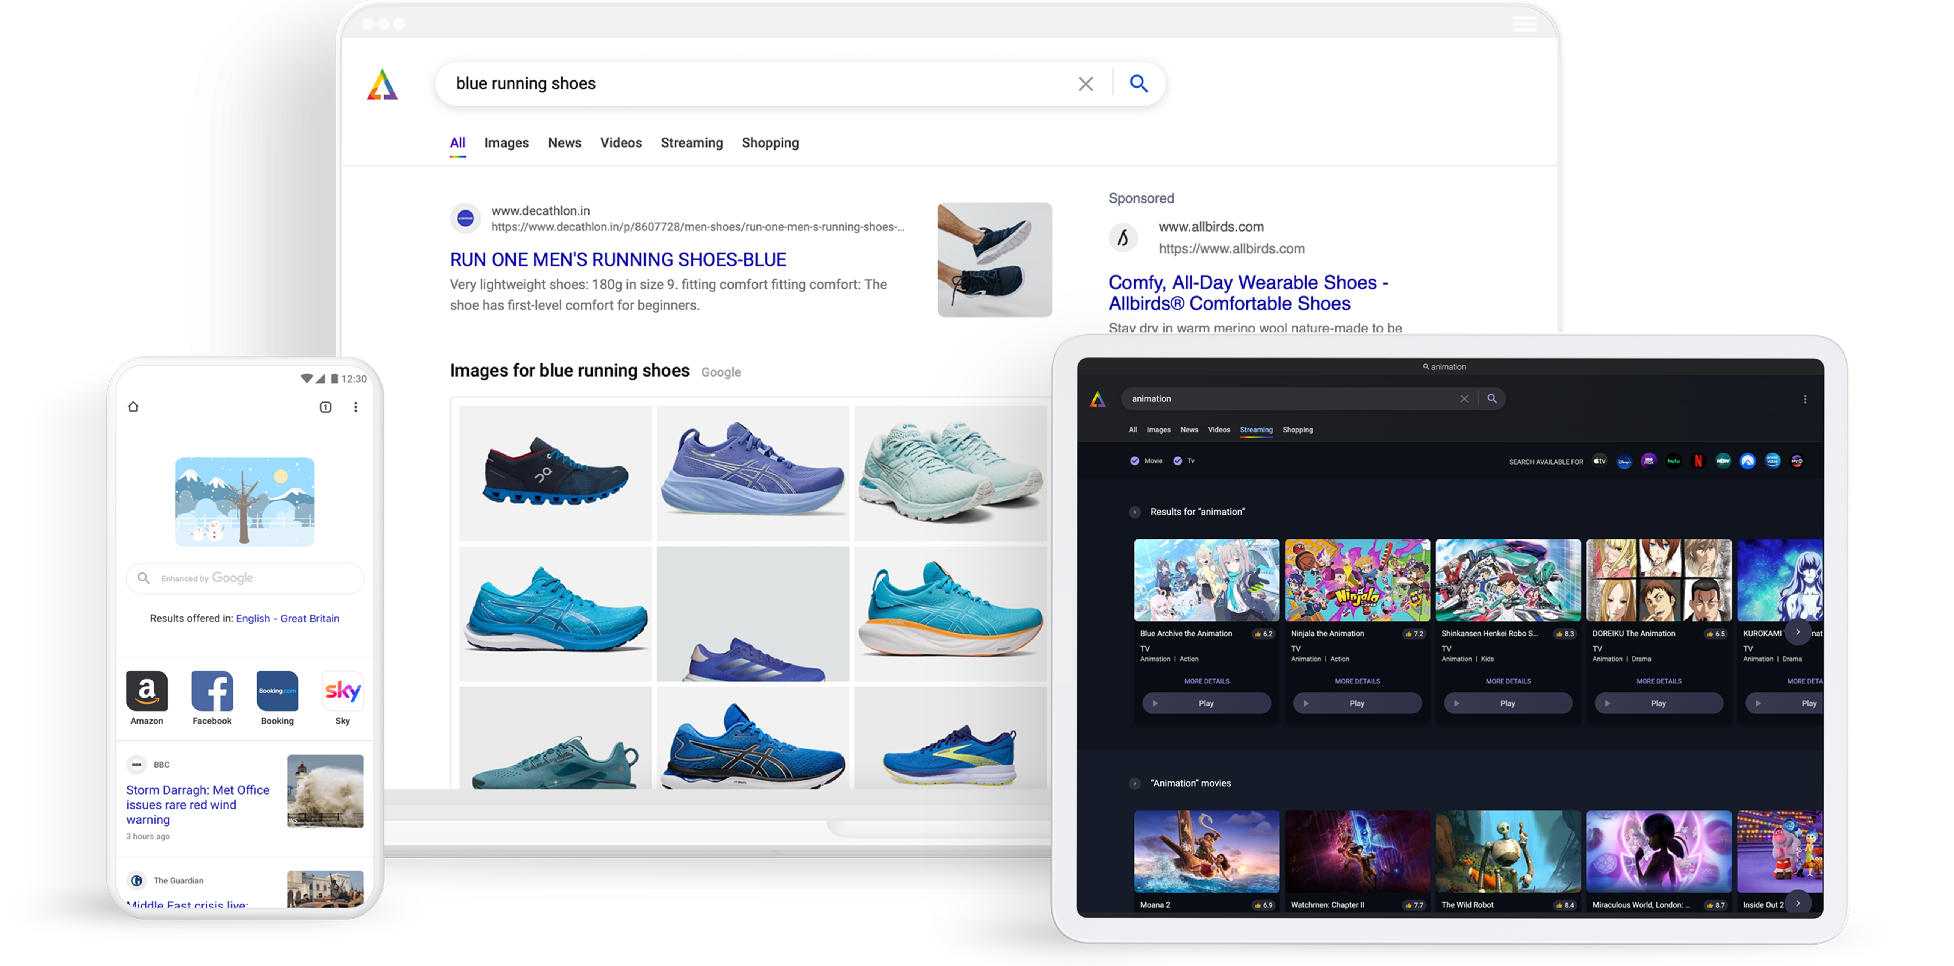1954x966 pixels.
Task: Tap the Facebook shortcut icon on phone
Action: point(212,690)
